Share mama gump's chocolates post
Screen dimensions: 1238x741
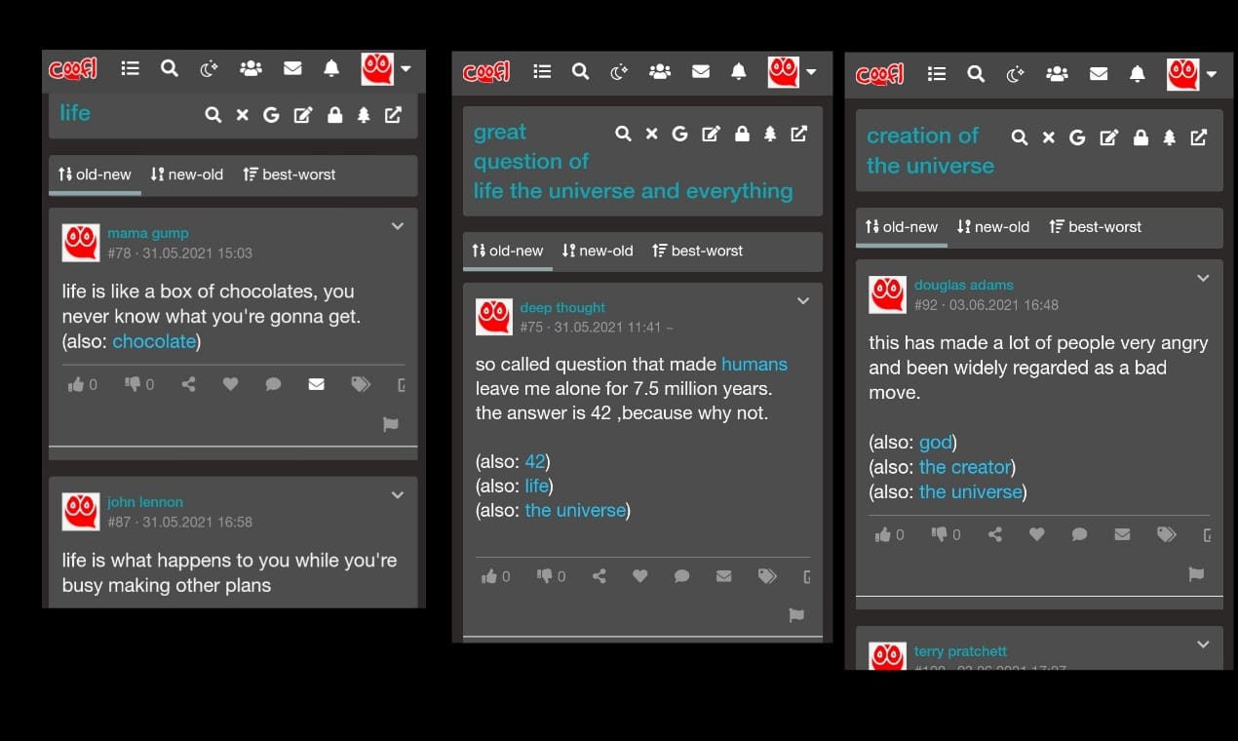188,384
